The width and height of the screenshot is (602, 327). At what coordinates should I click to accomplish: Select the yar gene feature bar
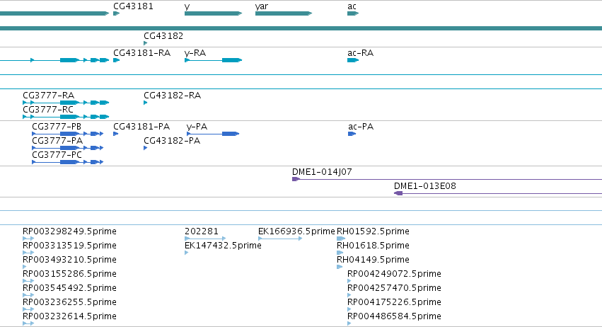[284, 13]
